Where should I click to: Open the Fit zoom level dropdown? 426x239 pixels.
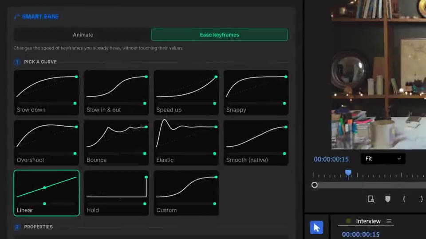click(x=383, y=159)
